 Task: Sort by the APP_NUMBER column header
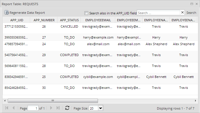(44, 20)
